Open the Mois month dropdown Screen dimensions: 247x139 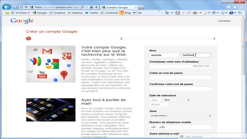177,100
